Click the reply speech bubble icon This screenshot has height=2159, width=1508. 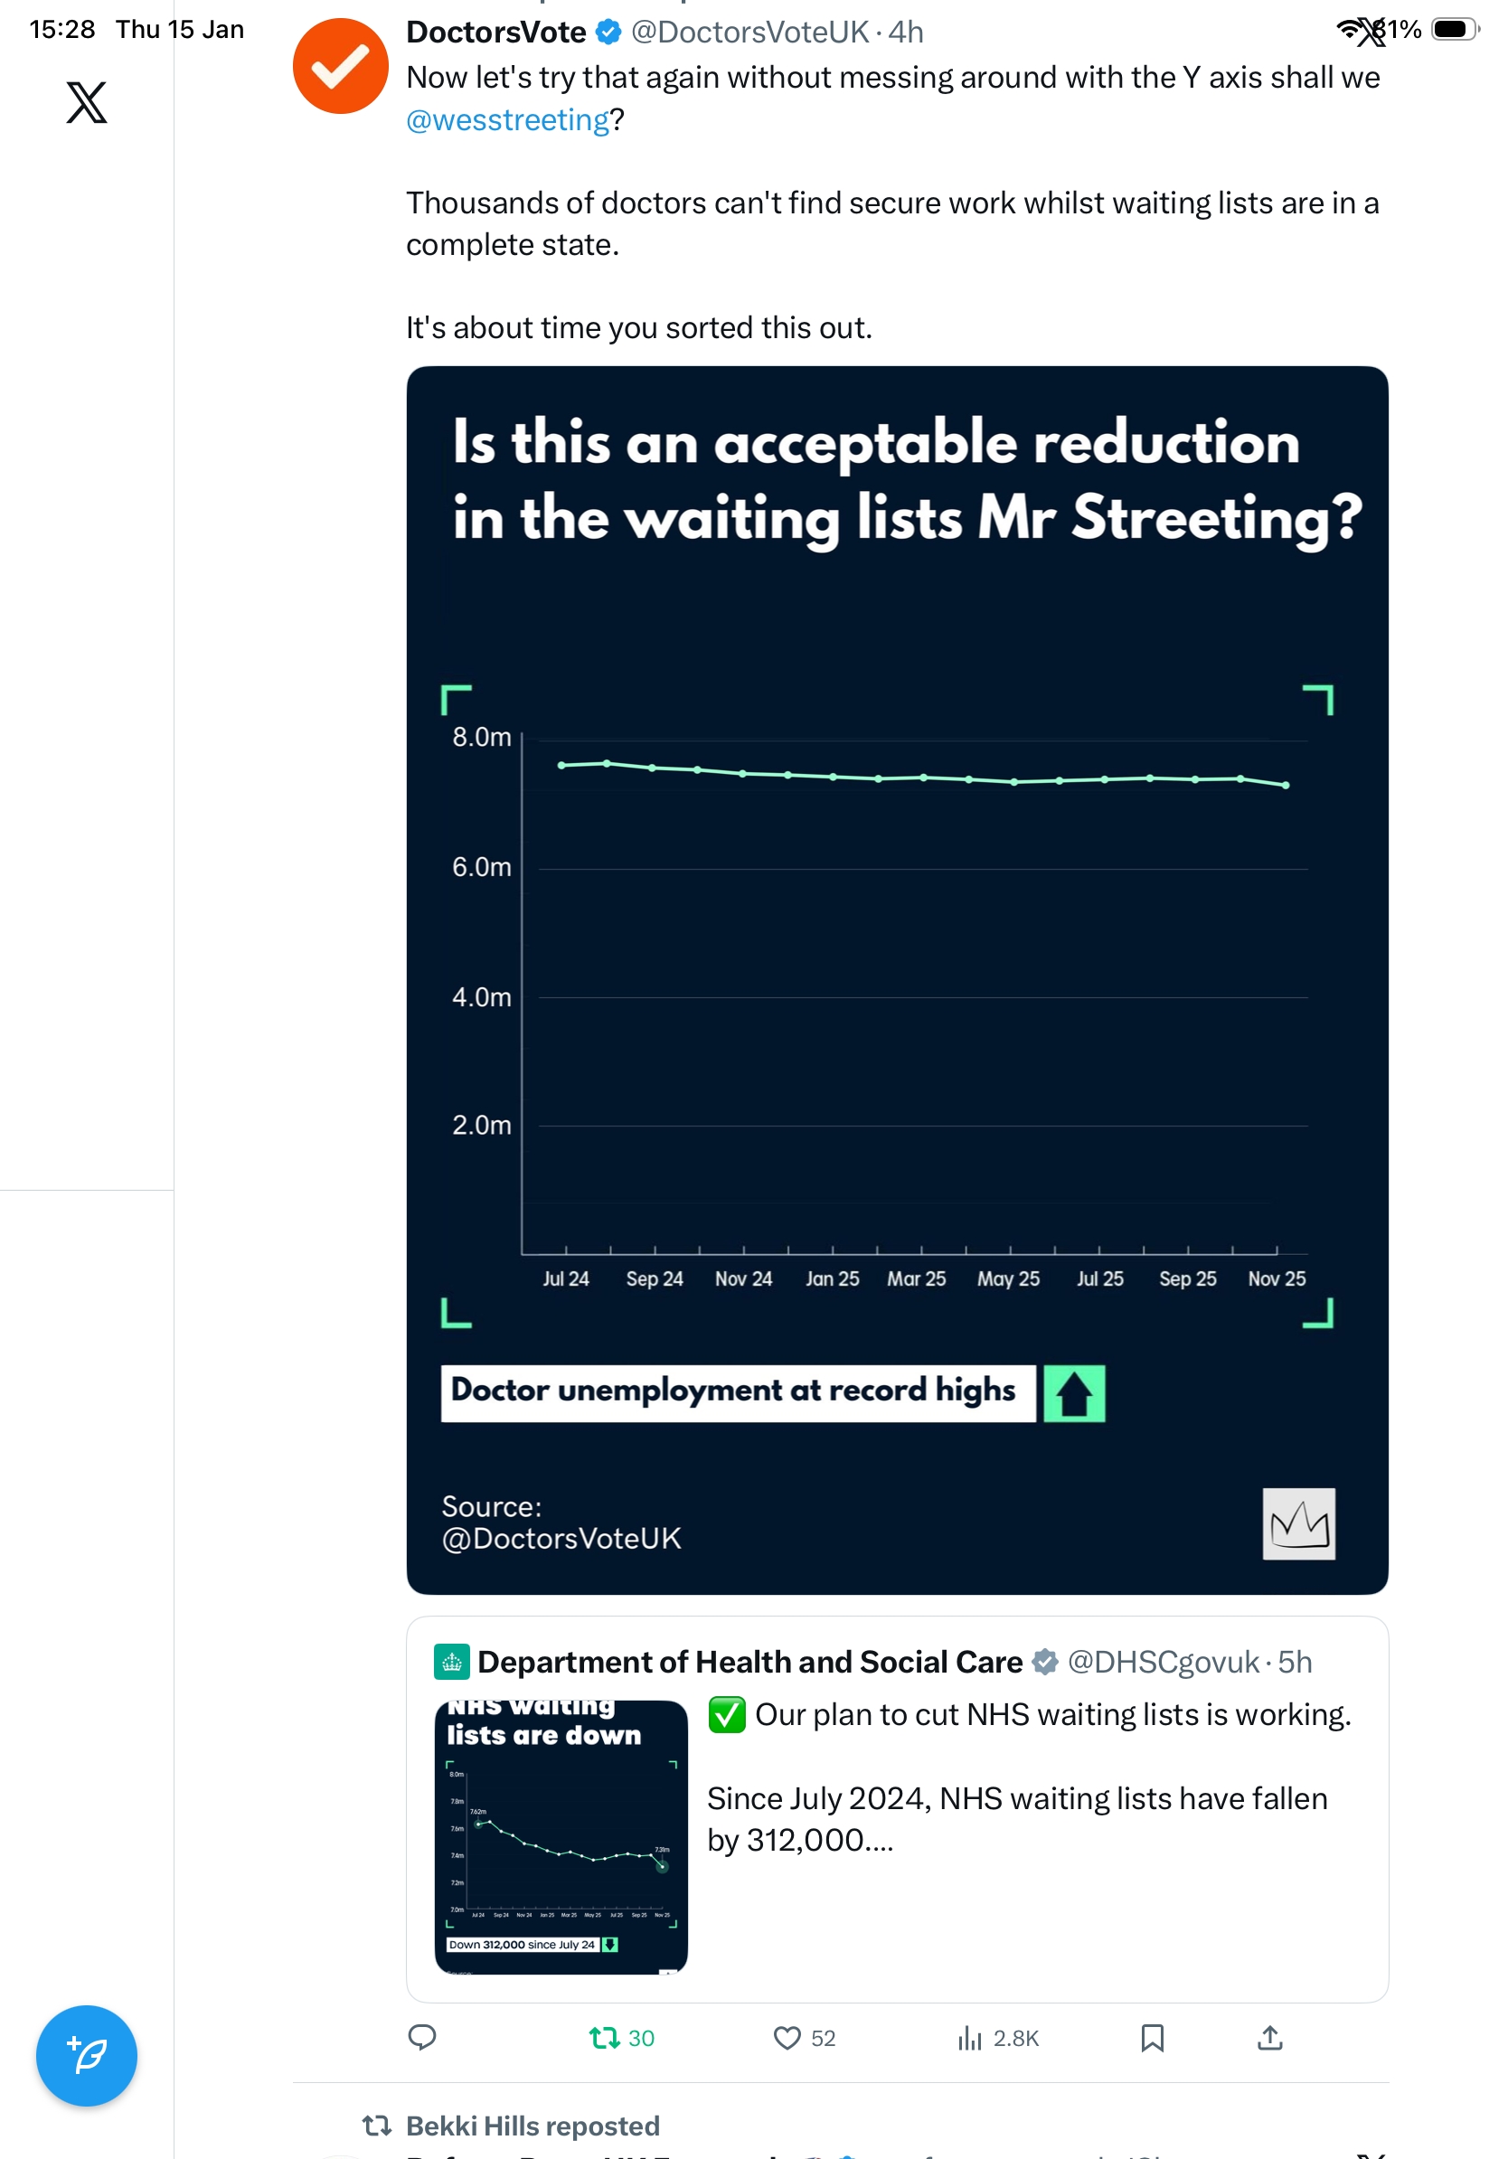pyautogui.click(x=422, y=2037)
